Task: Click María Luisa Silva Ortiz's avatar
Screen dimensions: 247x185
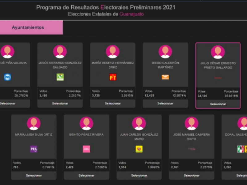Action: pyautogui.click(x=34, y=123)
